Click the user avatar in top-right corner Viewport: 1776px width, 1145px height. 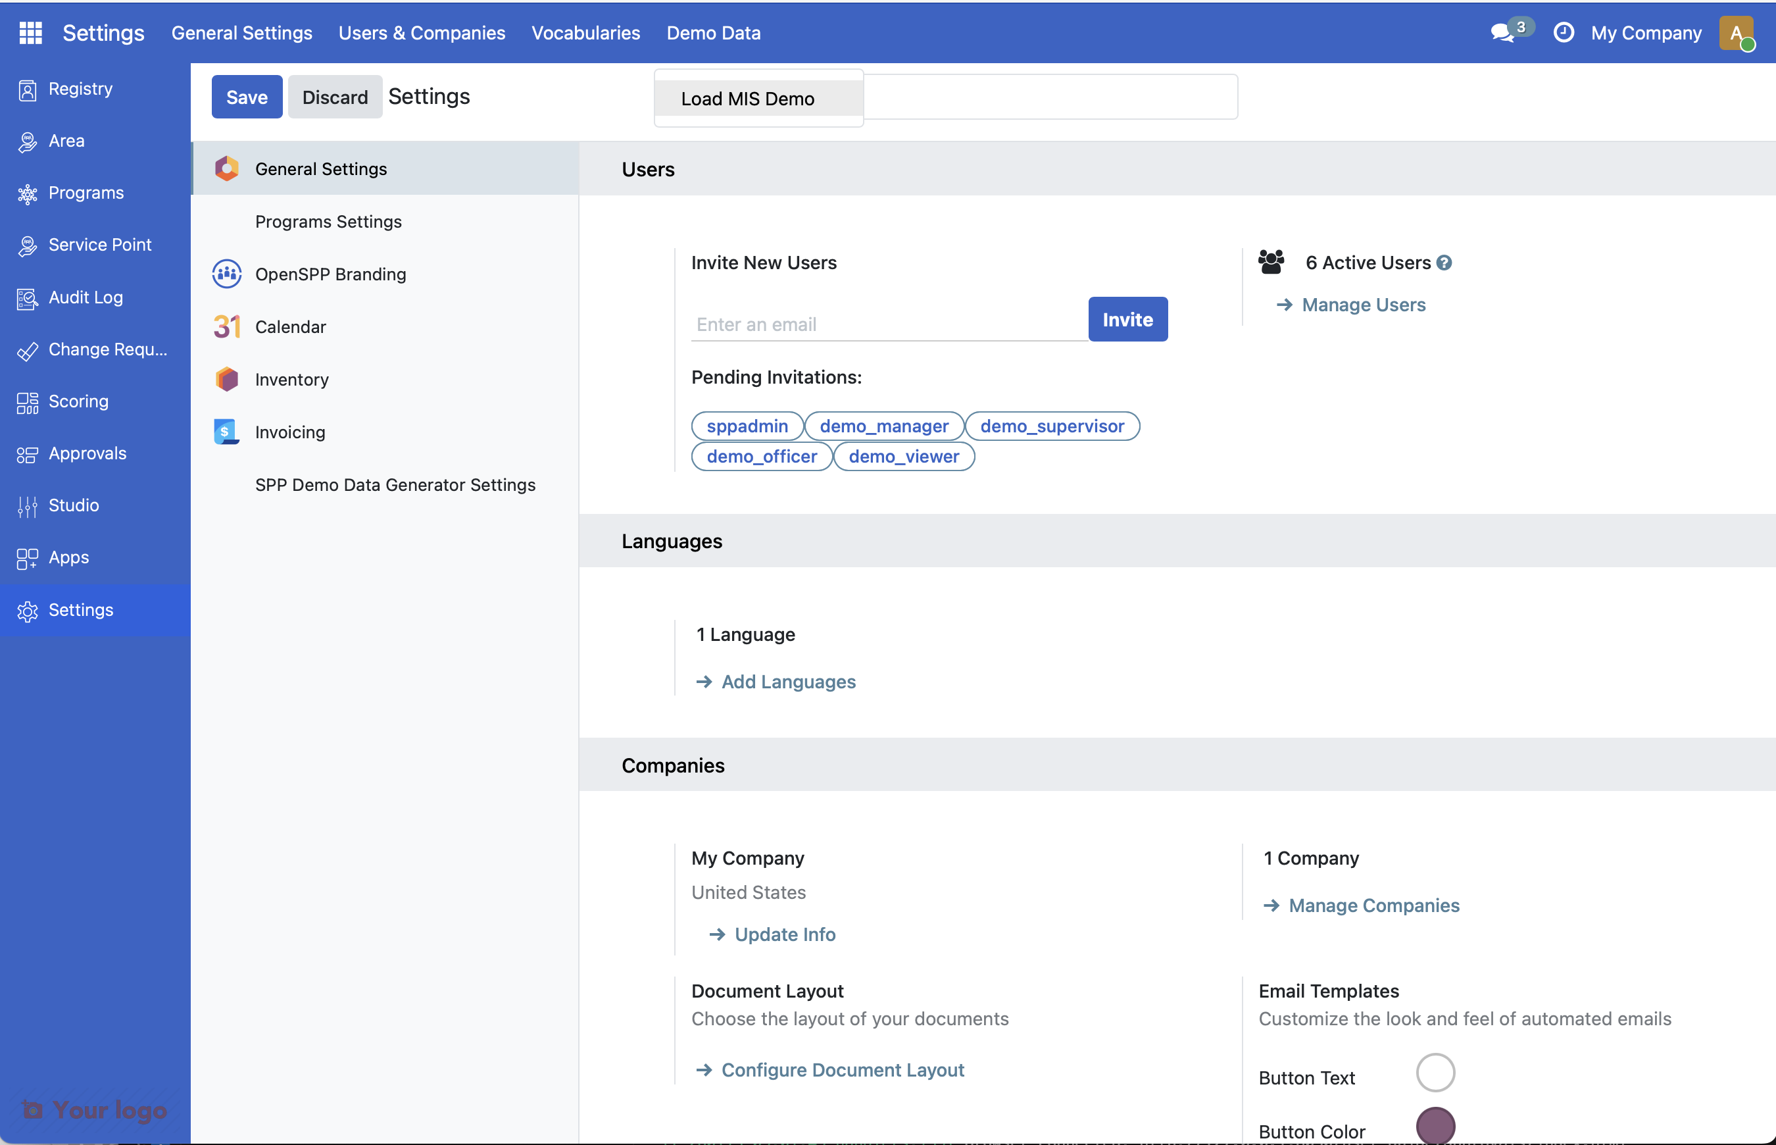pos(1738,33)
